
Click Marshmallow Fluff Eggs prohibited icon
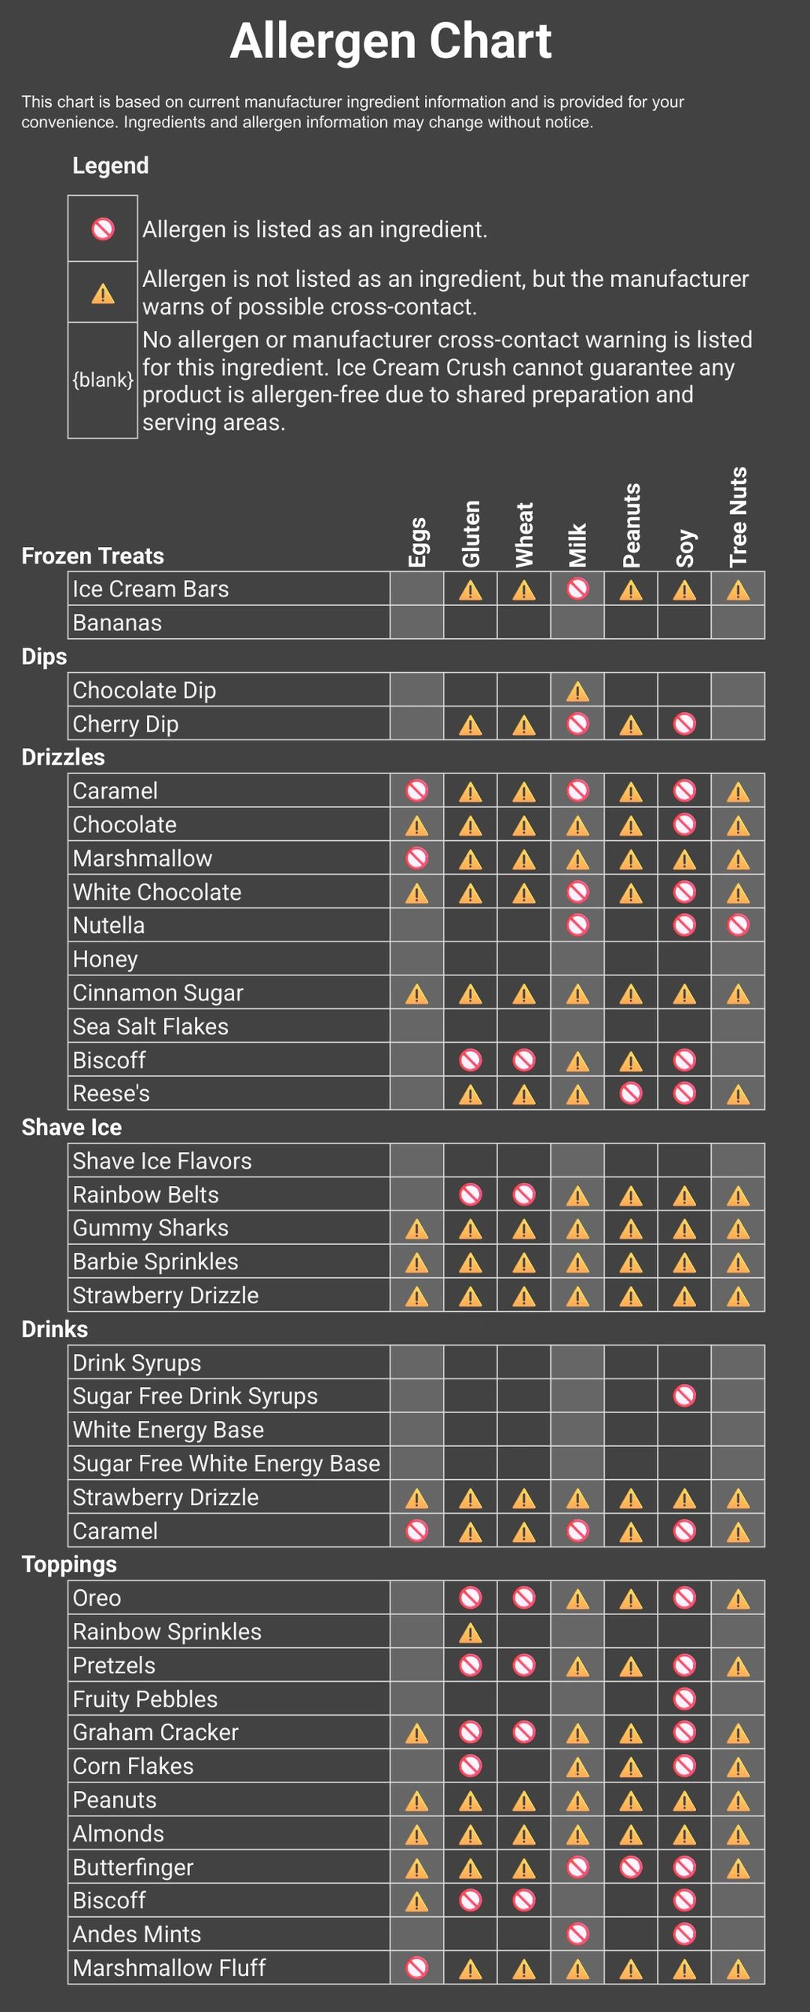417,1967
